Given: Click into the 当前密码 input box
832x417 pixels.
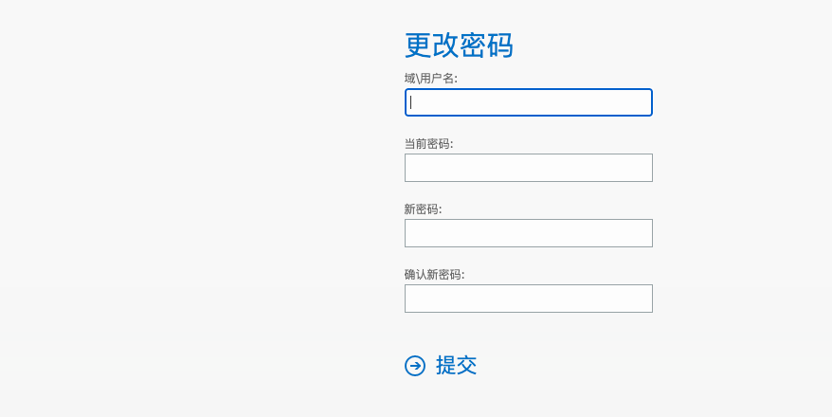Looking at the screenshot, I should (529, 168).
